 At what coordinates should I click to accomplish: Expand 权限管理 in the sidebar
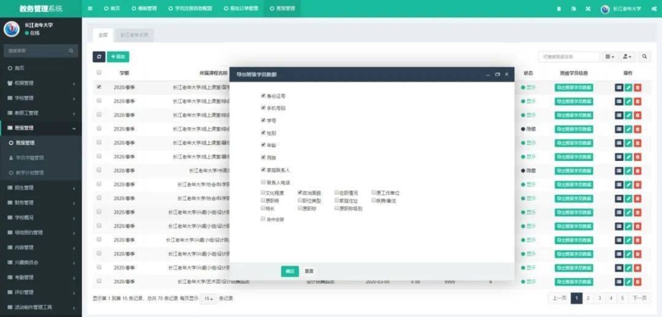(x=41, y=83)
